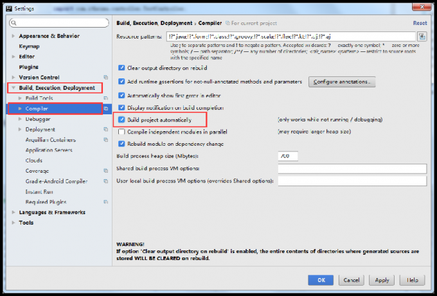Toggle Build project automatically checkbox
The image size is (437, 296).
[121, 119]
